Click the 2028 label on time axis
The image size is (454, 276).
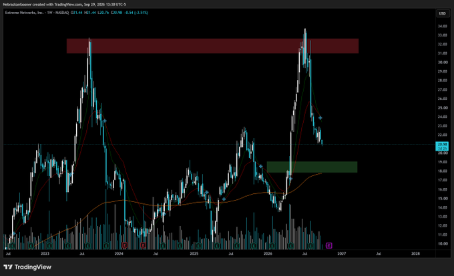[415, 253]
